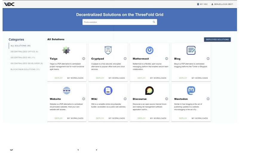Image resolution: width=269 pixels, height=159 pixels.
Task: Click the Taiga card title
Action: pyautogui.click(x=54, y=59)
